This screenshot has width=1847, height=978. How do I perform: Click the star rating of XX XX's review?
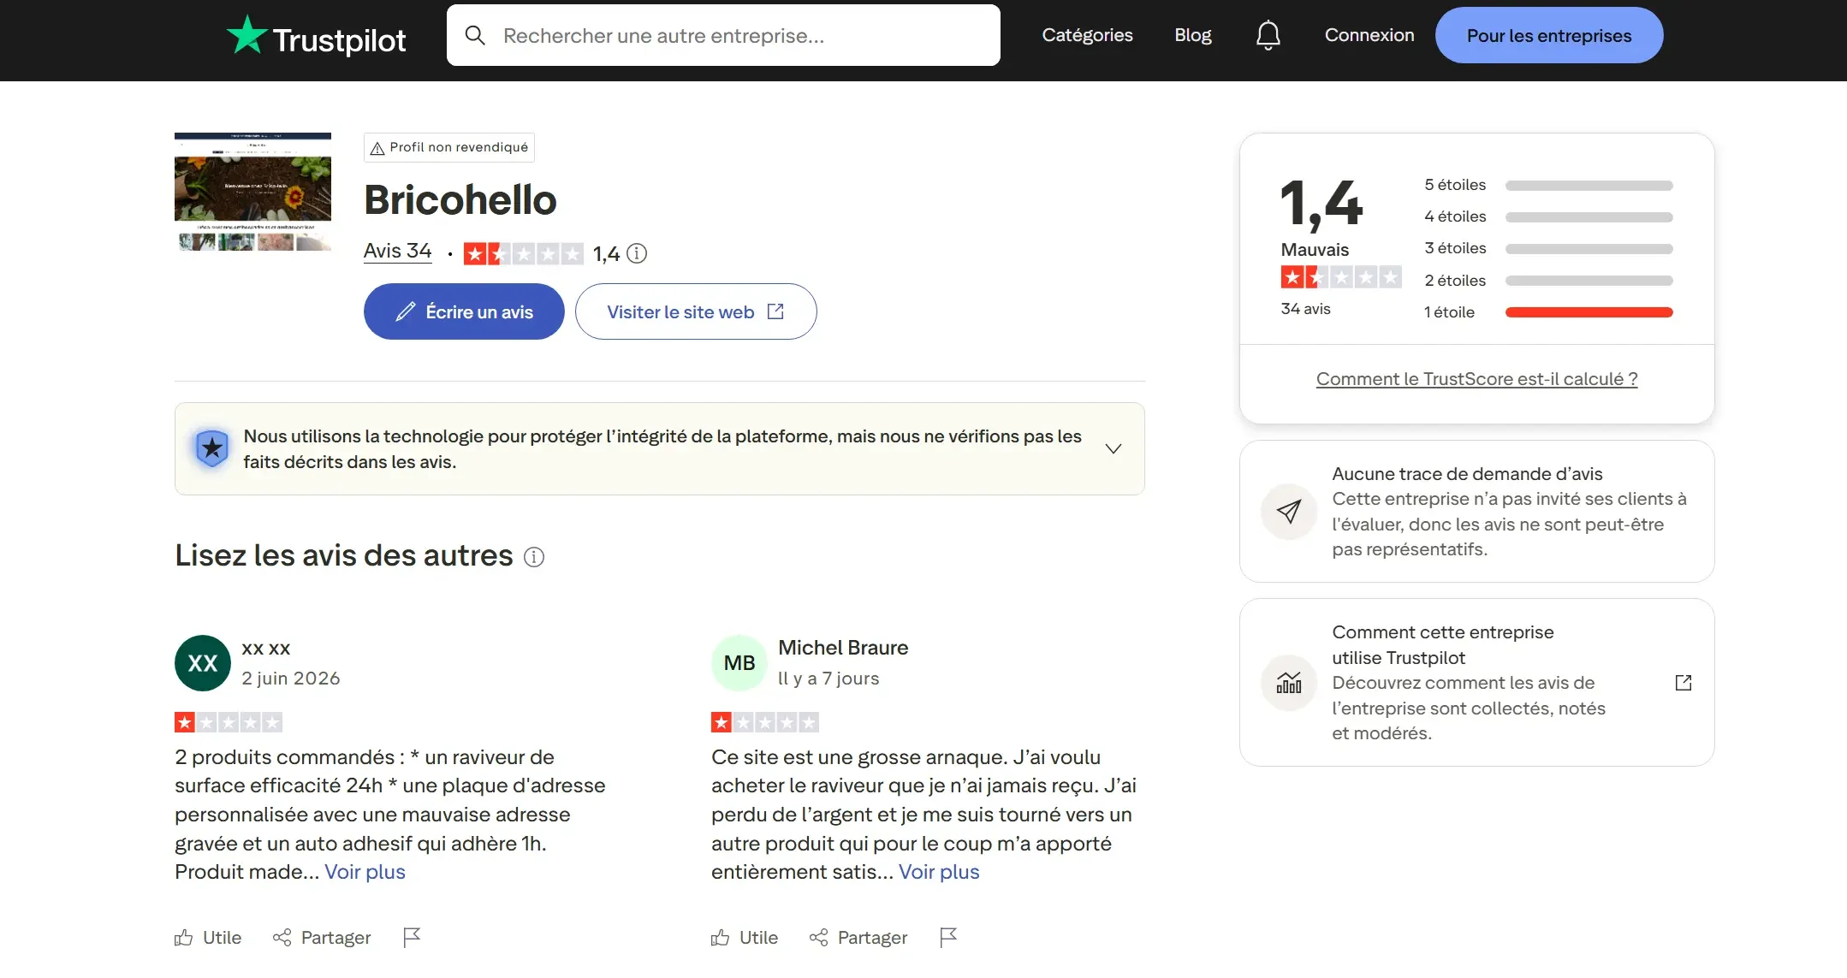[229, 722]
